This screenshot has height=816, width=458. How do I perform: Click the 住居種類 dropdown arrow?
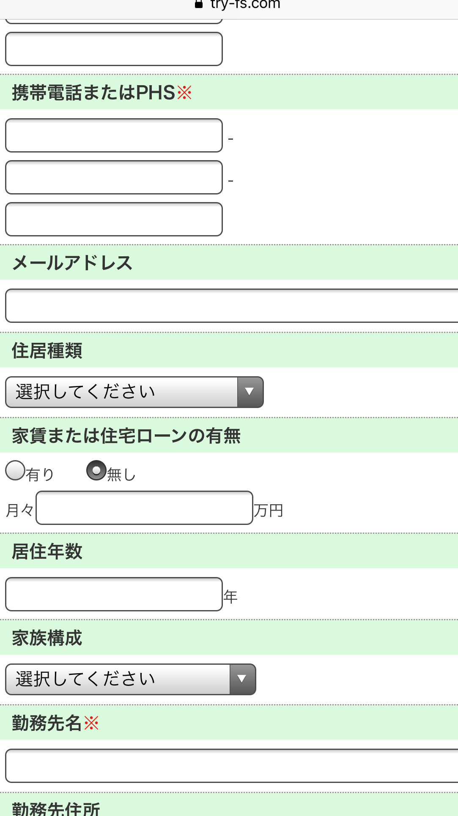250,392
